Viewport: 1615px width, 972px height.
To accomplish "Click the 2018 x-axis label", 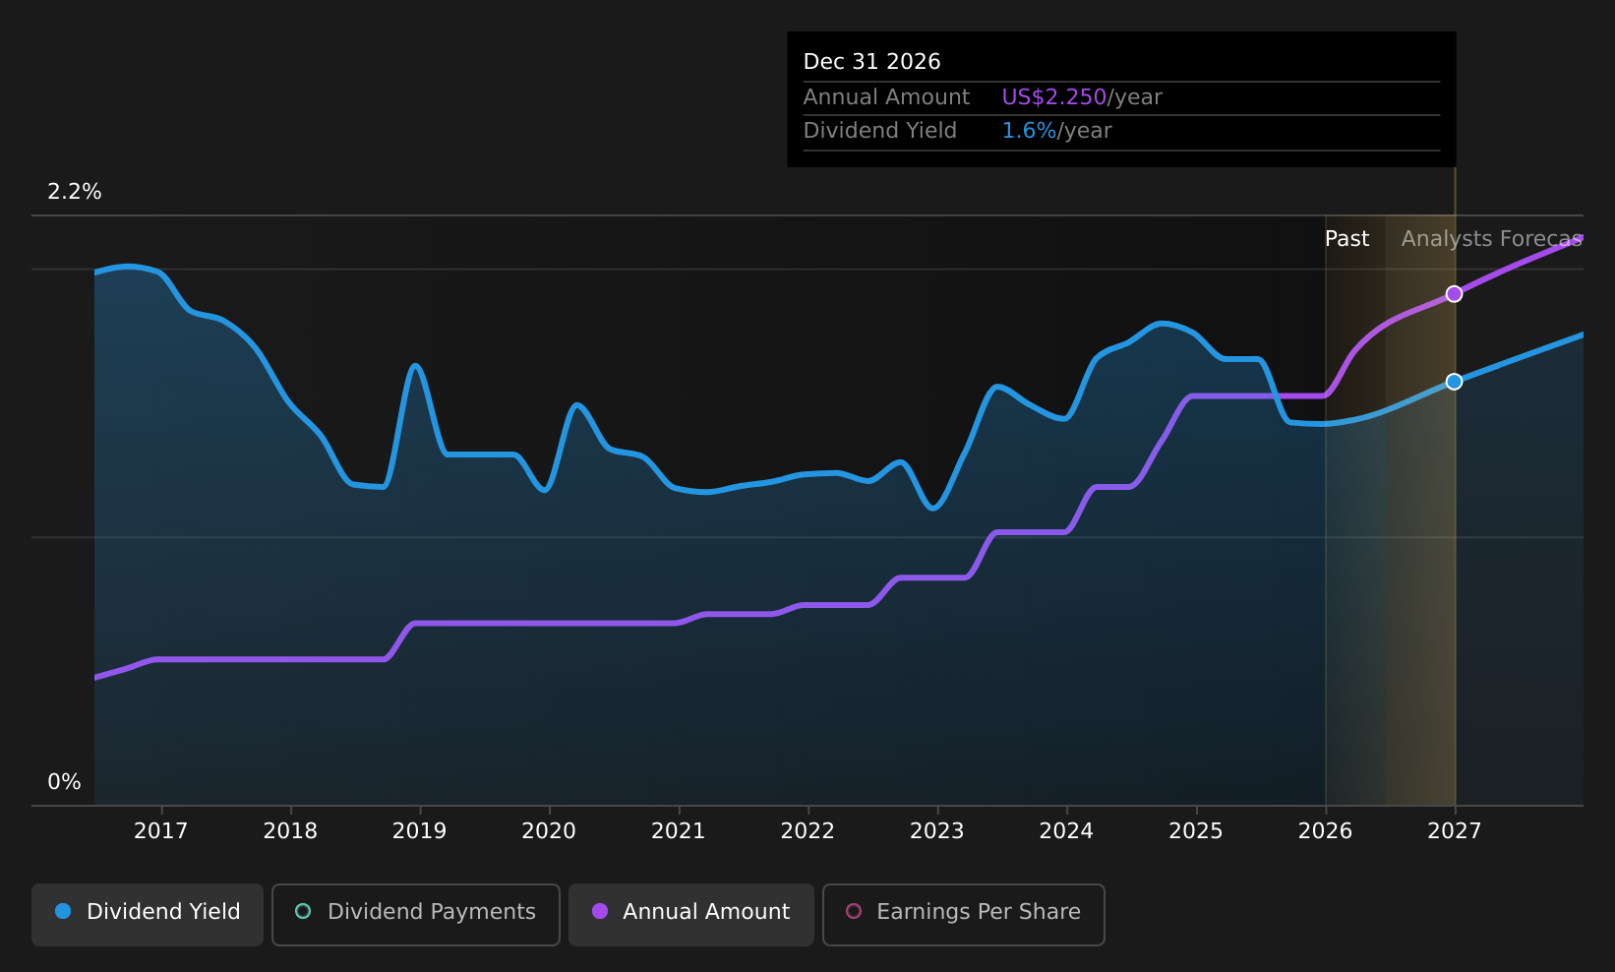I will click(290, 831).
